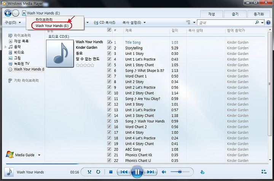Rate the album using the star rating
The height and width of the screenshot is (181, 274).
point(85,65)
